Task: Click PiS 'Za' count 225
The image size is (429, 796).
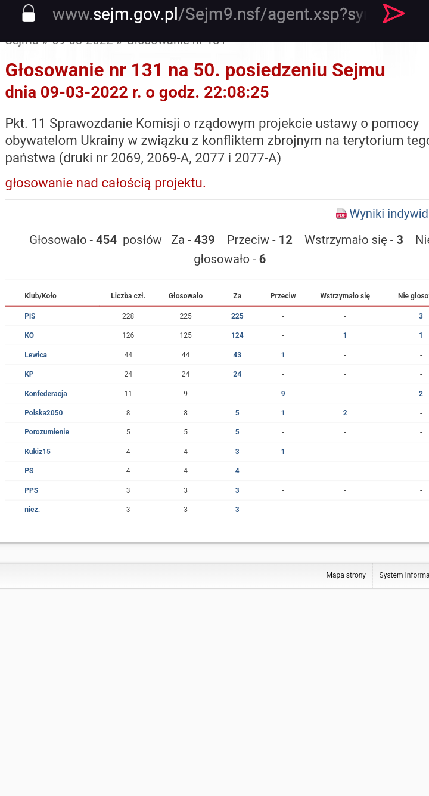Action: [237, 316]
